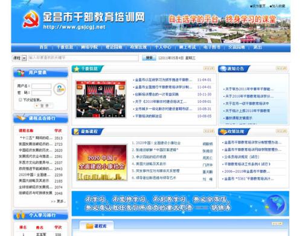
Task: Open 网上考试 in navigation bar
Action: pos(187,47)
